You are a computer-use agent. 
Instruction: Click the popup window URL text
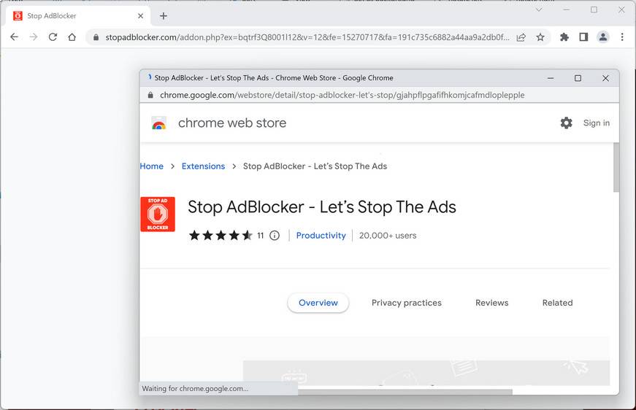(342, 96)
